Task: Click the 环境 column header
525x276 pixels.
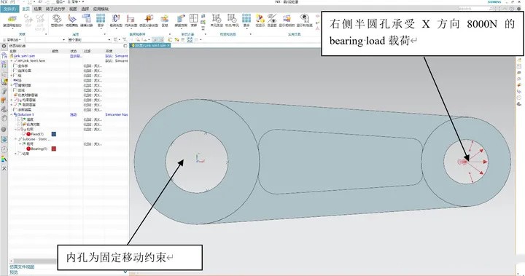Action: 109,51
